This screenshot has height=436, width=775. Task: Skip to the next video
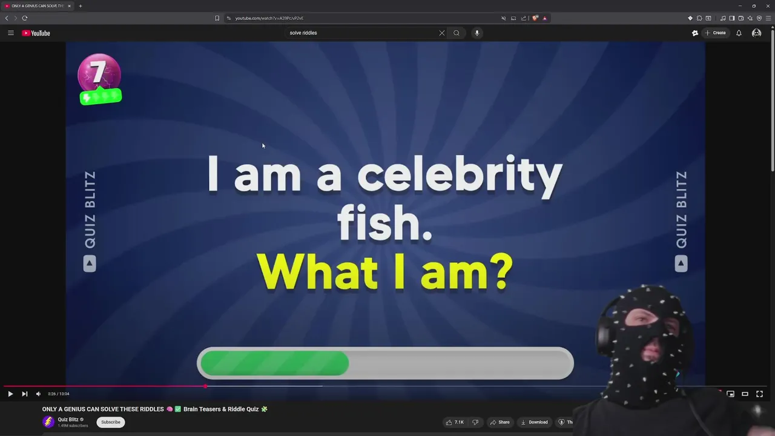(25, 394)
